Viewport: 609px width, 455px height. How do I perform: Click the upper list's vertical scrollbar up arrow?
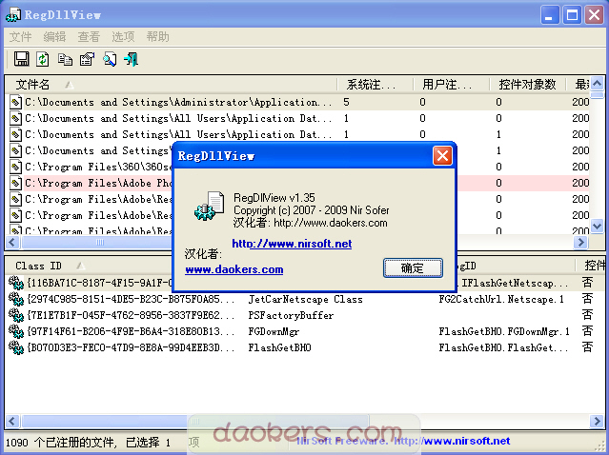coord(597,83)
